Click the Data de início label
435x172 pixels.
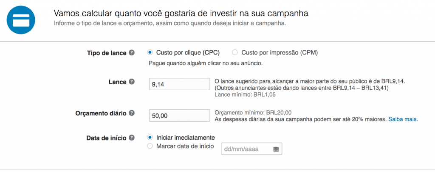[x=106, y=138]
